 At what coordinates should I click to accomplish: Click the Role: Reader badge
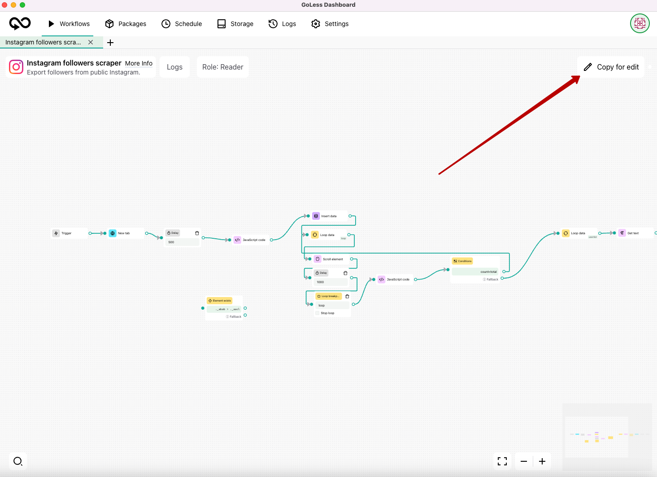pyautogui.click(x=222, y=67)
